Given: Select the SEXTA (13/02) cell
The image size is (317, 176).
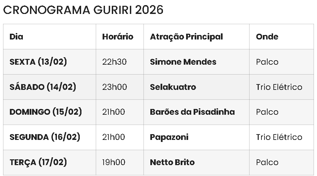Looking at the screenshot, I should (x=38, y=62).
